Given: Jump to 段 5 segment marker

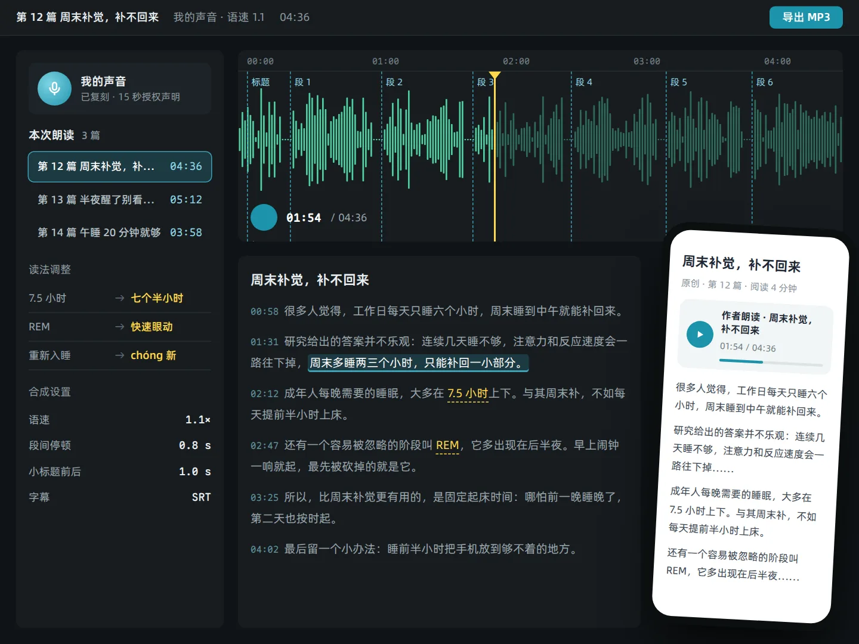Looking at the screenshot, I should 678,82.
